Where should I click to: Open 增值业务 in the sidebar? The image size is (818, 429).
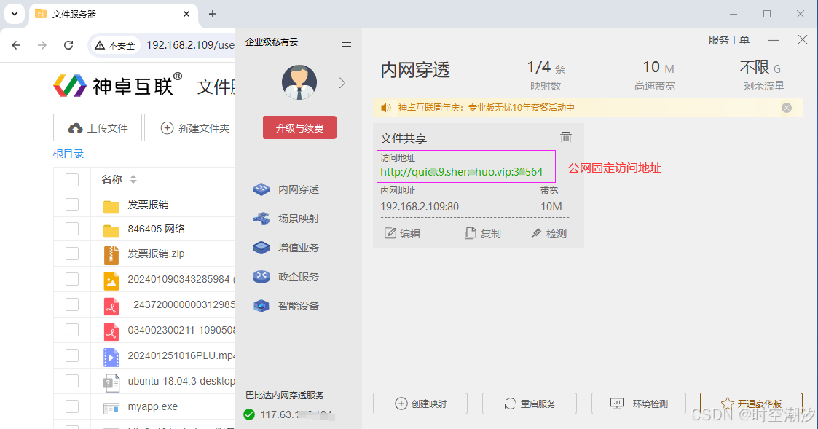coord(299,248)
